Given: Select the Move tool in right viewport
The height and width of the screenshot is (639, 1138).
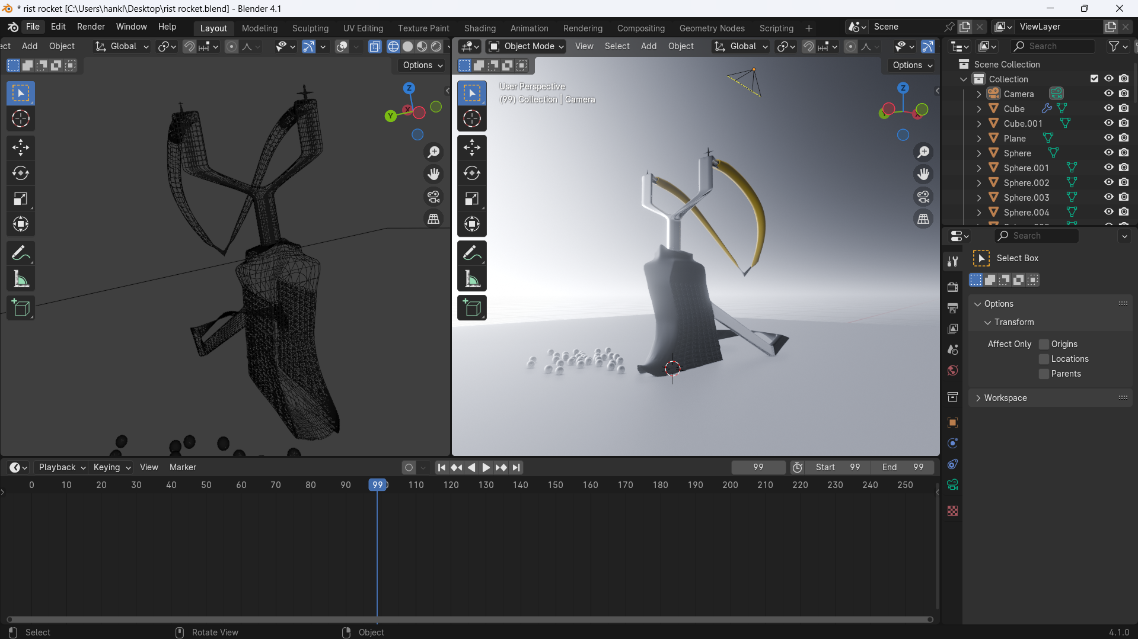Looking at the screenshot, I should pos(472,147).
